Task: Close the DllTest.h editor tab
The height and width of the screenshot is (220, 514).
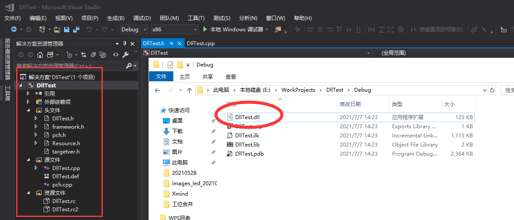Action: 179,43
